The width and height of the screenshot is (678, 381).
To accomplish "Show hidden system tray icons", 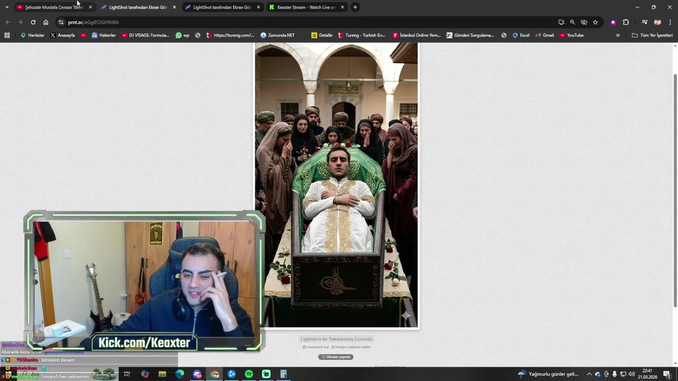I will pyautogui.click(x=589, y=374).
